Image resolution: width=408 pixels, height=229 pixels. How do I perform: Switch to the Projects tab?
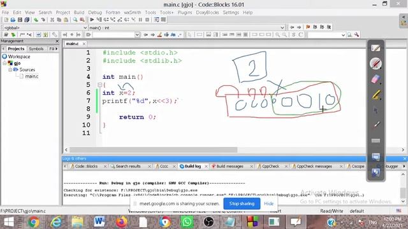(x=16, y=49)
